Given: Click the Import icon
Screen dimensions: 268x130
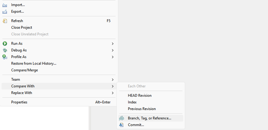Looking at the screenshot, I should pos(5,5).
